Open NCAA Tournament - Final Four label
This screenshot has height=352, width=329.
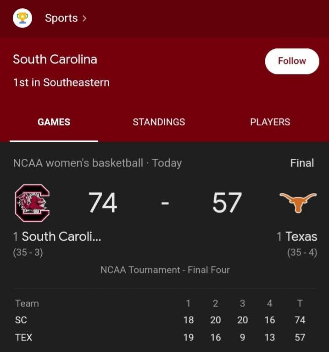[x=165, y=270]
